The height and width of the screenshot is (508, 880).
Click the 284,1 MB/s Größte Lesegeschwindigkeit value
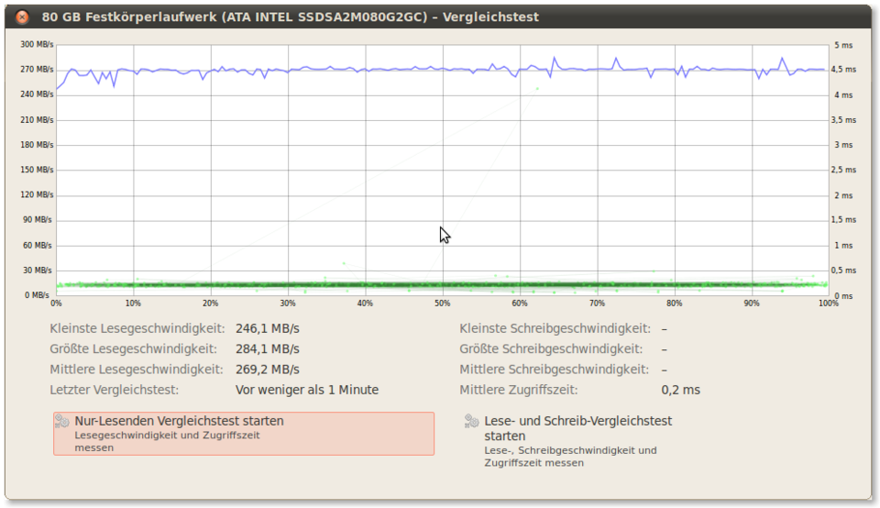[x=267, y=348]
